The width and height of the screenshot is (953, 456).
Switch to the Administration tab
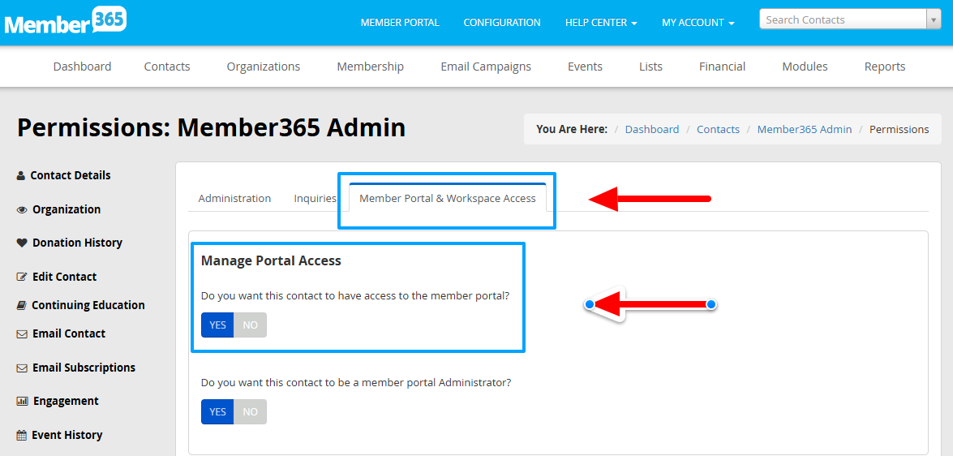[x=234, y=198]
